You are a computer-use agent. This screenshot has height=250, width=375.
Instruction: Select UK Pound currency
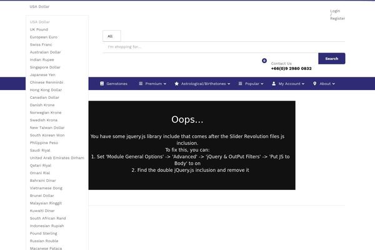tap(39, 29)
